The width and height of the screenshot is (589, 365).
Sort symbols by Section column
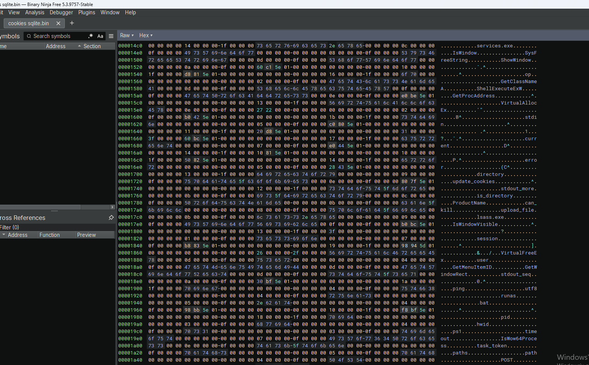[x=99, y=46]
